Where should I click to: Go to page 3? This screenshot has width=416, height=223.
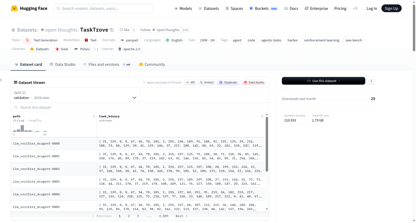(x=138, y=216)
